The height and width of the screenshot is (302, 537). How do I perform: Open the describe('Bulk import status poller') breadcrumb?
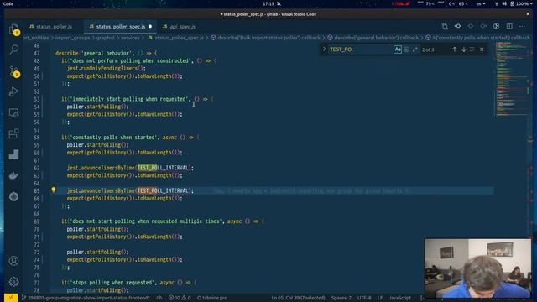point(266,38)
